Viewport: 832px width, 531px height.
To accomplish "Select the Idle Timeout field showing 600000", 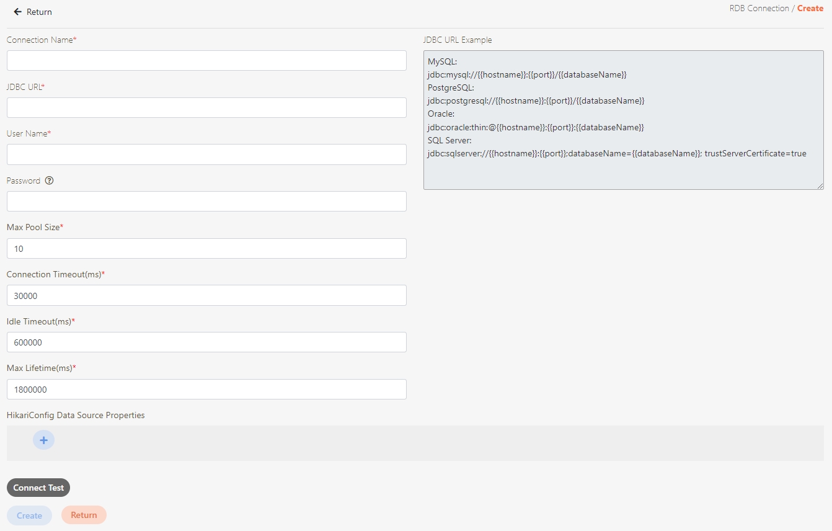I will point(206,342).
